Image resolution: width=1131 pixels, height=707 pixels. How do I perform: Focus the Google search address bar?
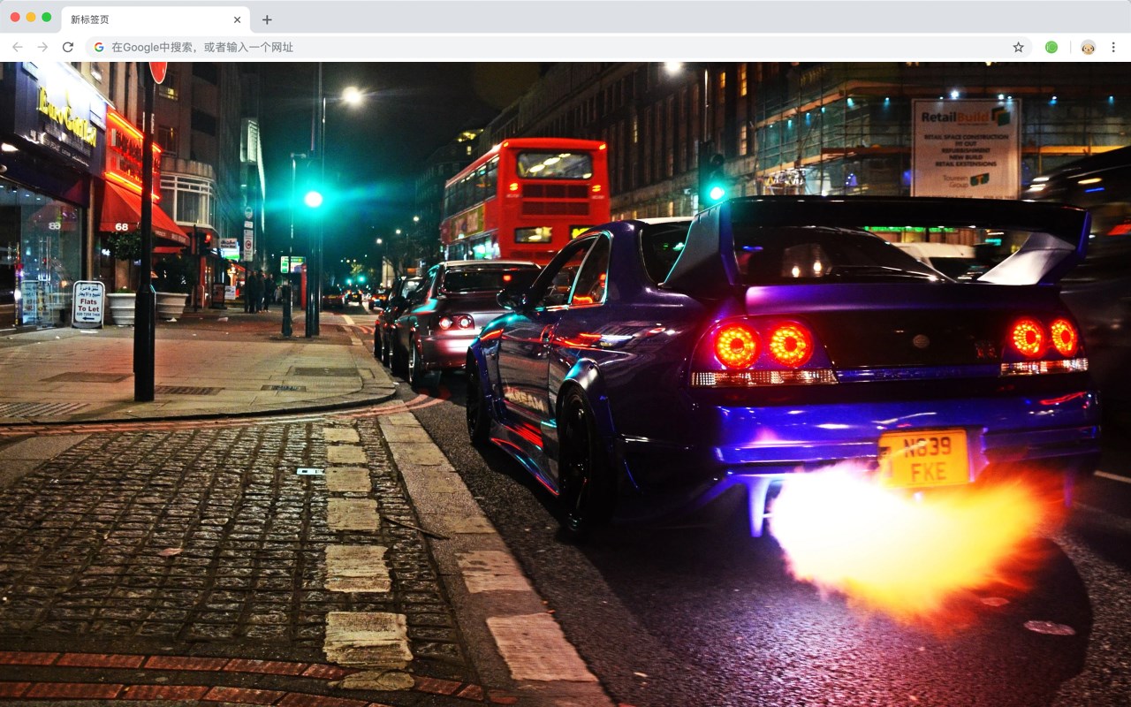[560, 47]
